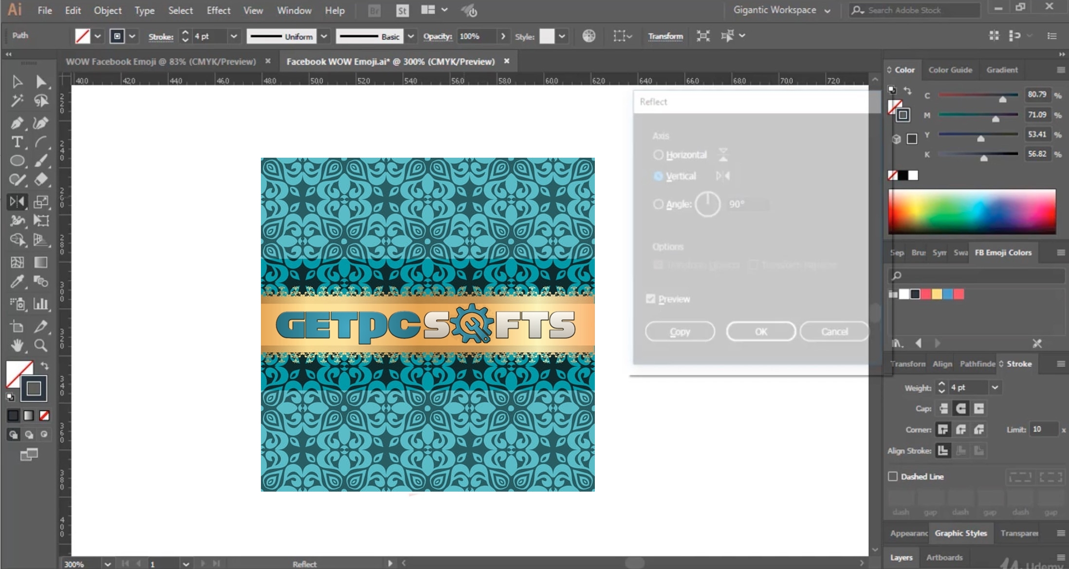Screen dimensions: 1069x569
Task: Open the Basic brush definition dropdown
Action: tap(411, 37)
